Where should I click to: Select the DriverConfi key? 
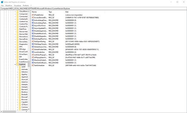click(23, 52)
